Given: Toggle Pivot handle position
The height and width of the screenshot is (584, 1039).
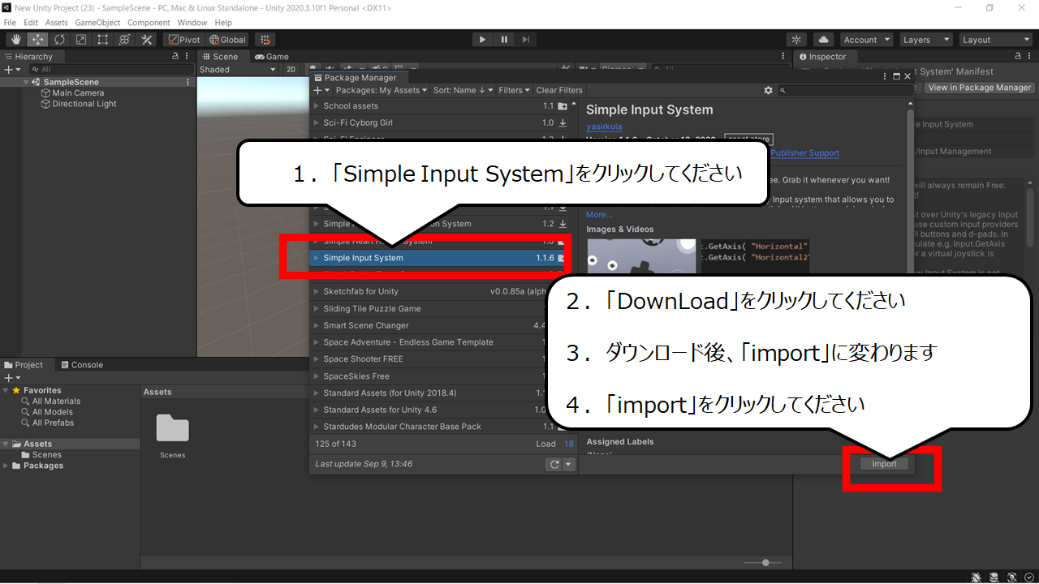Looking at the screenshot, I should [x=184, y=40].
